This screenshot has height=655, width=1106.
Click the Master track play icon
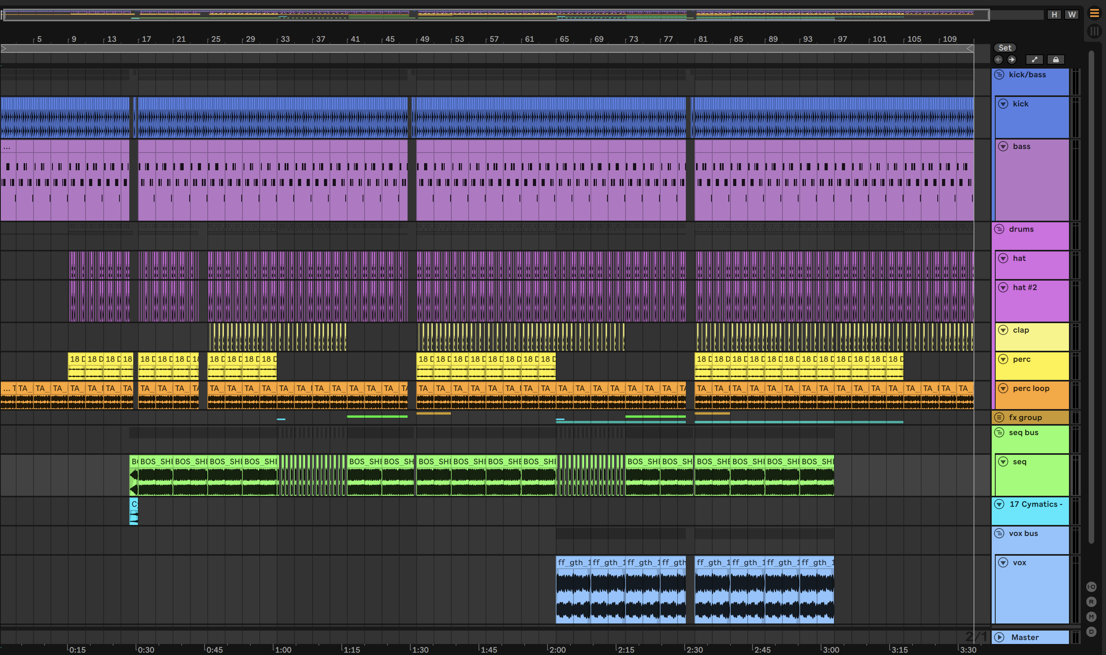(1000, 637)
